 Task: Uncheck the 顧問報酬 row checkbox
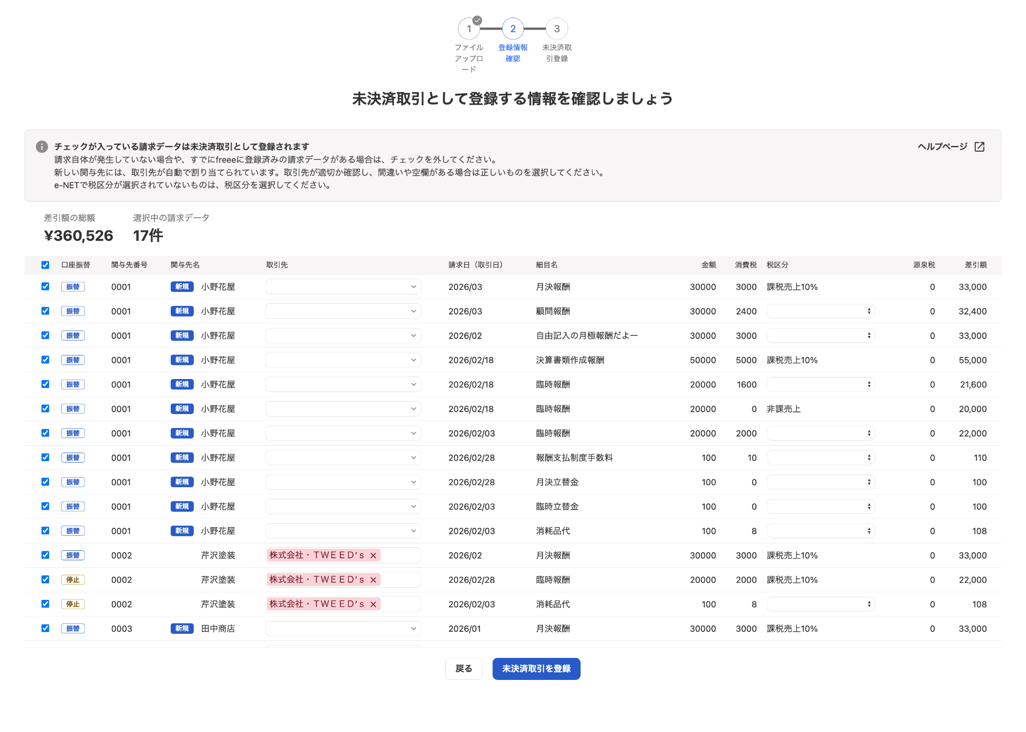45,311
